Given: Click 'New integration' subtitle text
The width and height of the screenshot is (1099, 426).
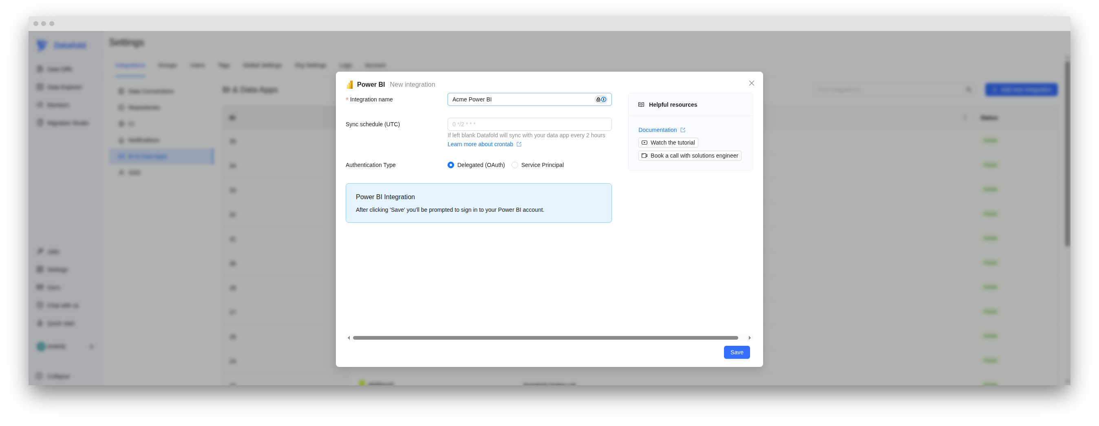Looking at the screenshot, I should coord(412,84).
